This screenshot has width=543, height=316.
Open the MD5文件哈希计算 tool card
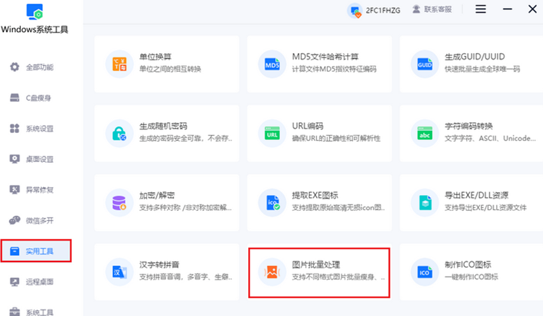tap(319, 64)
